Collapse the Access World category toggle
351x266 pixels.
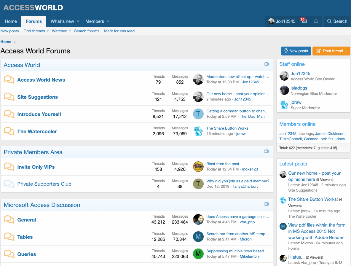point(267,64)
